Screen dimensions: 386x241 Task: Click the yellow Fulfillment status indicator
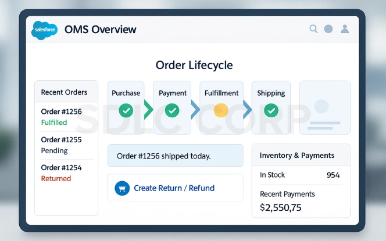[221, 110]
